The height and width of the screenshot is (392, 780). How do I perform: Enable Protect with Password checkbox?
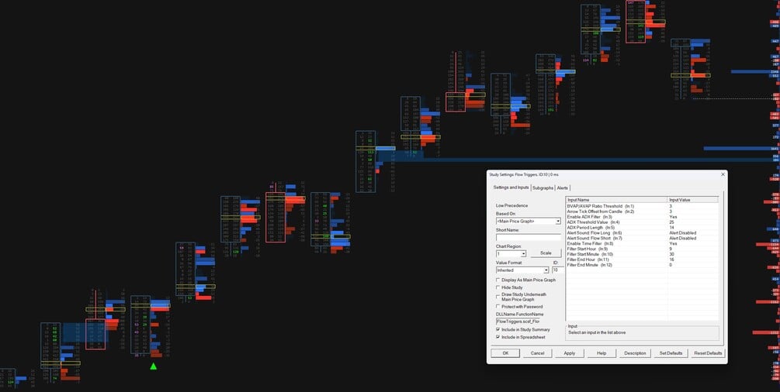point(498,307)
